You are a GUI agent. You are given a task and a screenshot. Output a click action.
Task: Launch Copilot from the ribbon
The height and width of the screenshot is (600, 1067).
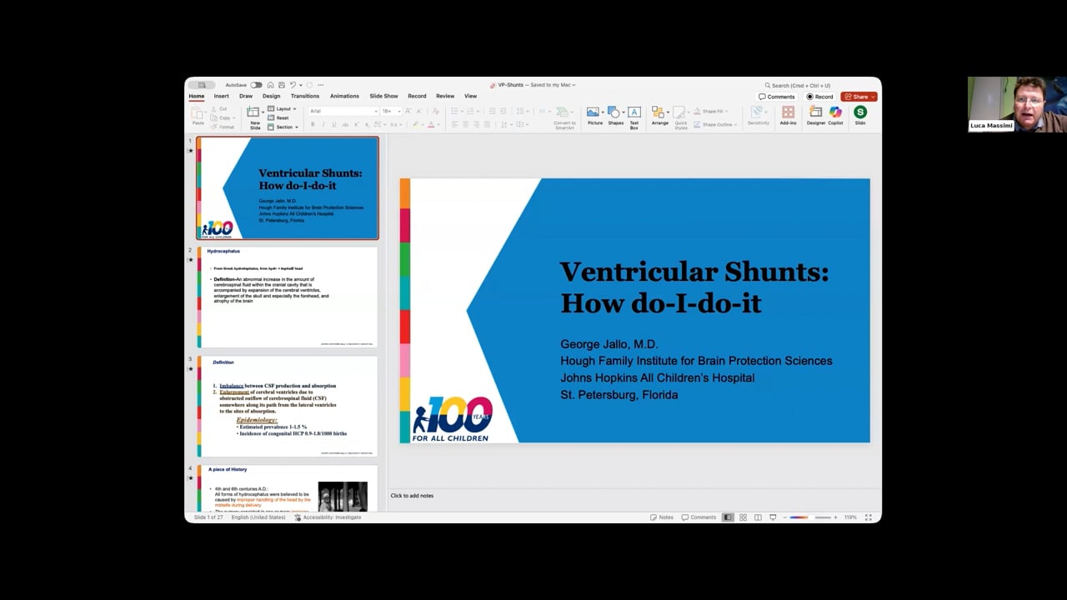click(835, 116)
